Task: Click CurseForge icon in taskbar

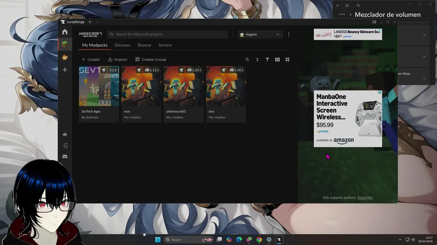Action: [x=279, y=240]
